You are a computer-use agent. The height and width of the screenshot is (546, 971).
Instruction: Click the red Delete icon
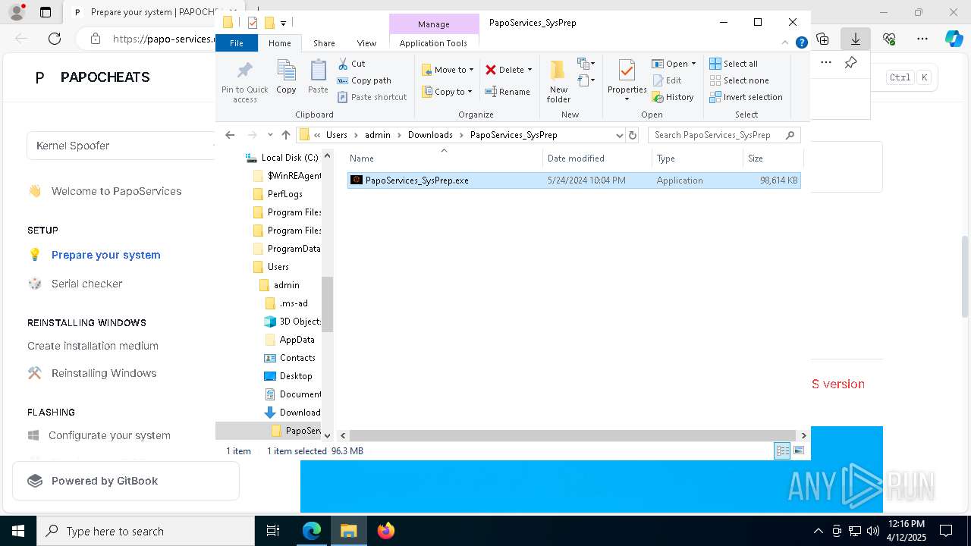click(x=491, y=70)
